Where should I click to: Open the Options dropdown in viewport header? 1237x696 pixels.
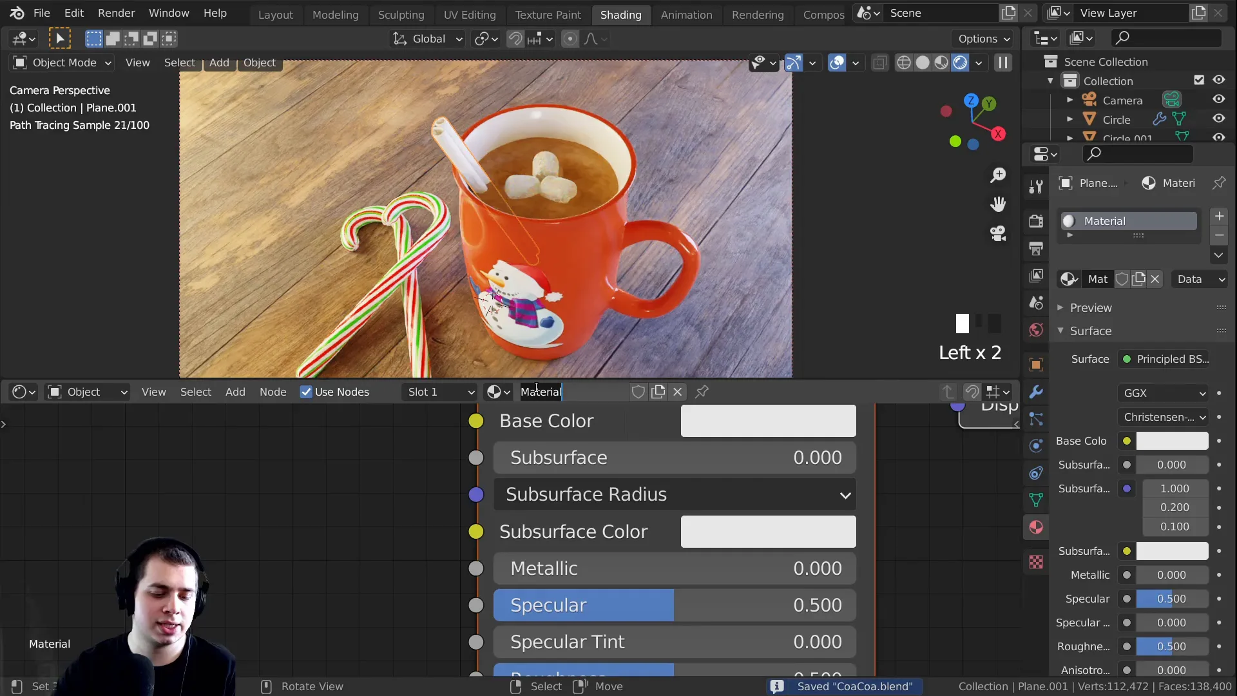(x=984, y=39)
